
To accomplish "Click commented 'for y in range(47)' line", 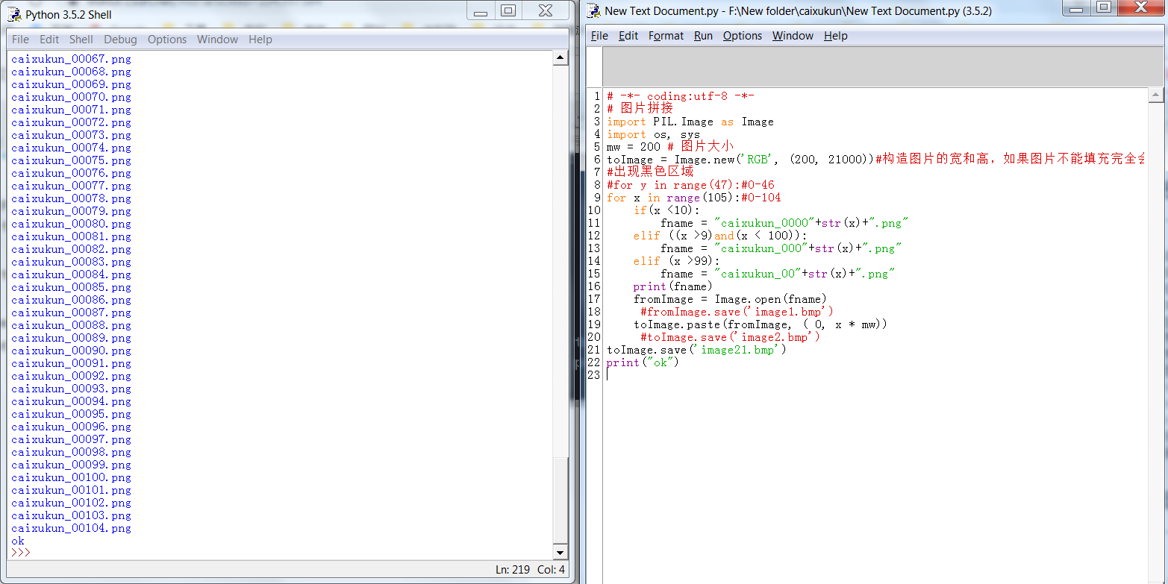I will point(690,185).
